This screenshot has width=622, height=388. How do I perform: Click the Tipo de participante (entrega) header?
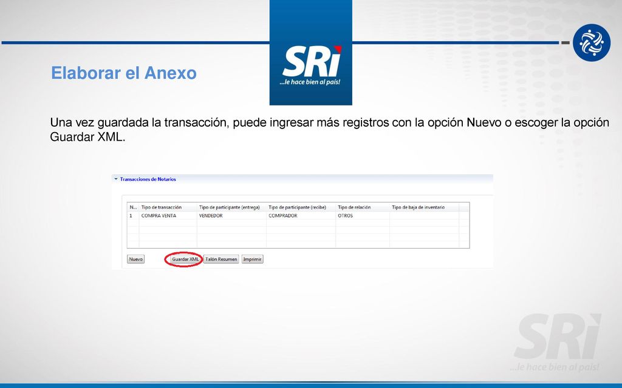231,207
